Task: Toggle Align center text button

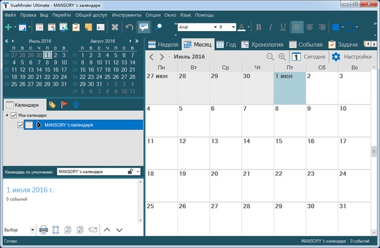Action: click(310, 27)
